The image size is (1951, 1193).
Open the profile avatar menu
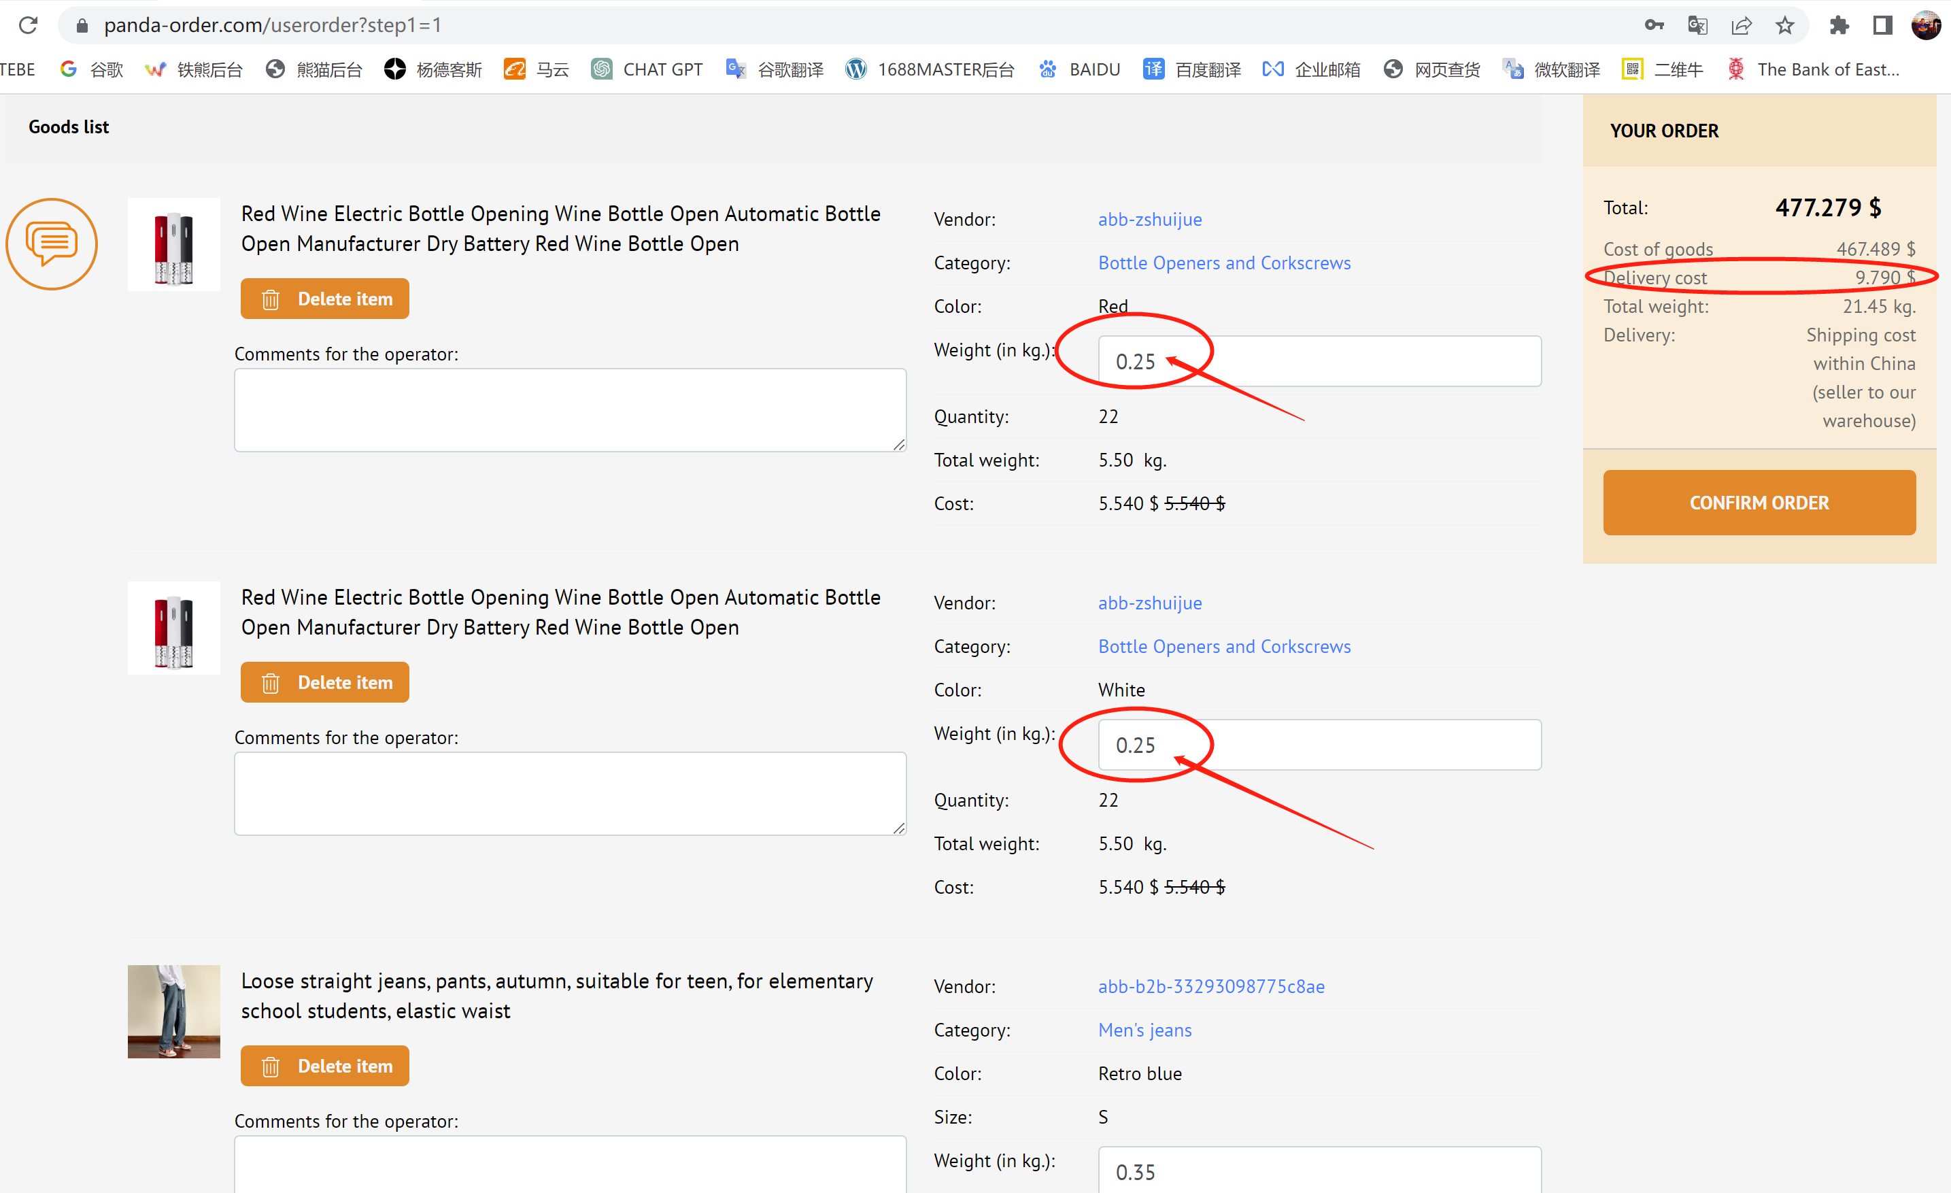coord(1926,25)
